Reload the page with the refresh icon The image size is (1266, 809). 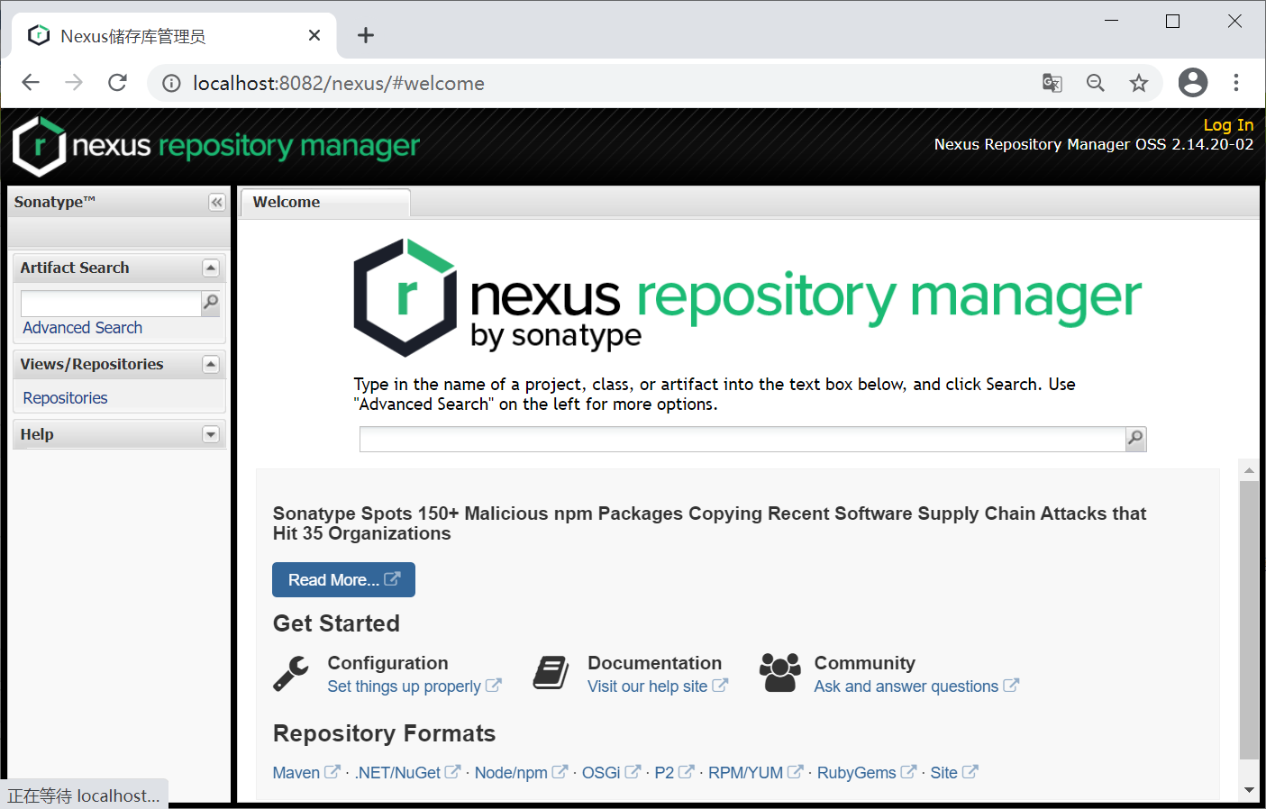pos(117,82)
